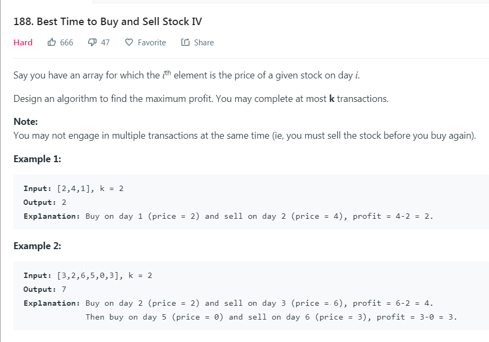This screenshot has height=342, width=489.
Task: Click the Example 2 Output: 7 line
Action: point(45,289)
